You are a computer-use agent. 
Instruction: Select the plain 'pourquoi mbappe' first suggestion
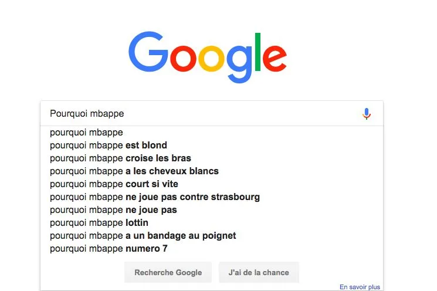[x=87, y=133]
